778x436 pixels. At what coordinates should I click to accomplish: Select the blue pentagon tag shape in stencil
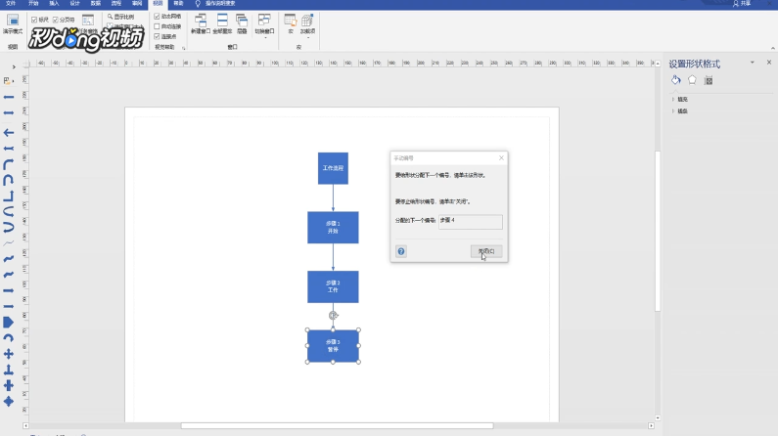point(9,323)
